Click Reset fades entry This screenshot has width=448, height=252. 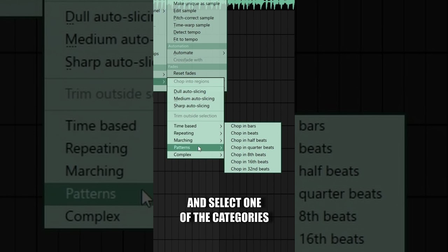(197, 73)
